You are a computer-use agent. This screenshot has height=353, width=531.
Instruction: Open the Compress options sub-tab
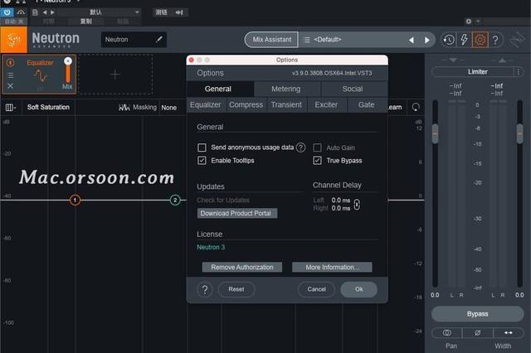pos(246,104)
